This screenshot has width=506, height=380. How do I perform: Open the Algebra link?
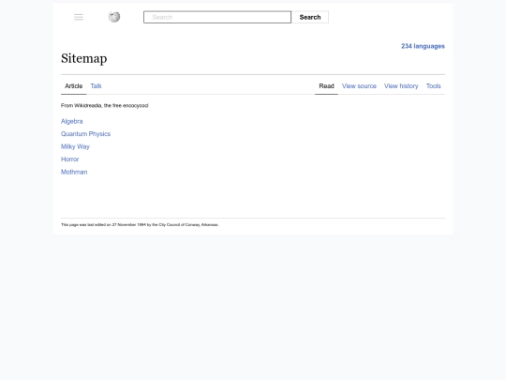coord(71,121)
